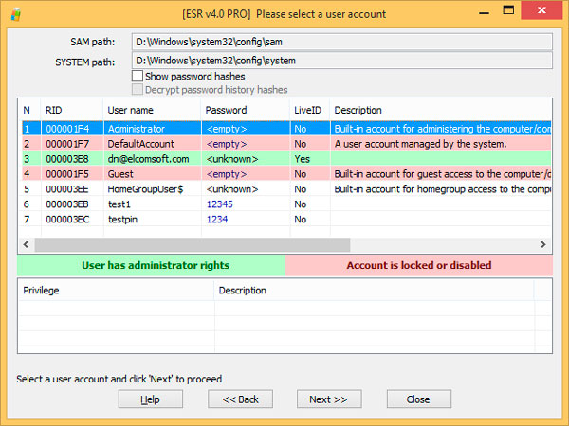Select the Guest account row

(120, 174)
